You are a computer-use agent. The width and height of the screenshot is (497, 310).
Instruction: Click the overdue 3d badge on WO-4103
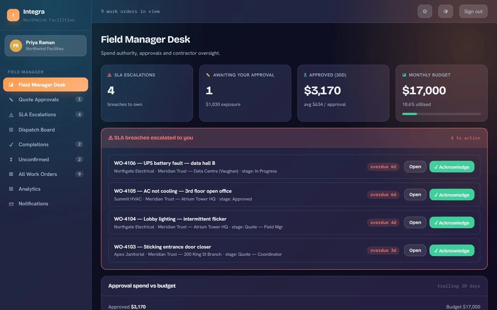(x=383, y=250)
